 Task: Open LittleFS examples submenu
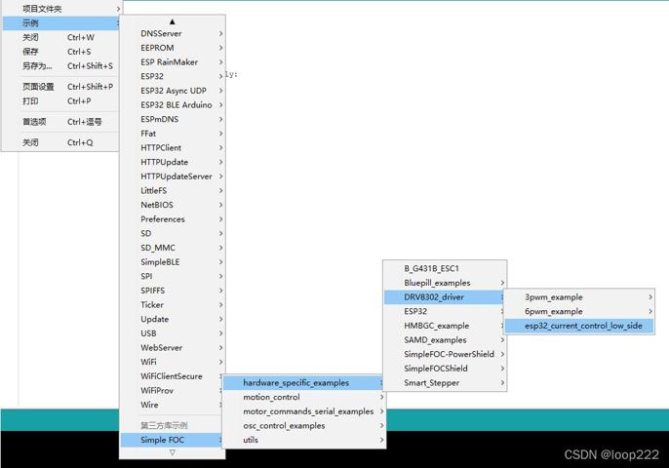click(173, 191)
